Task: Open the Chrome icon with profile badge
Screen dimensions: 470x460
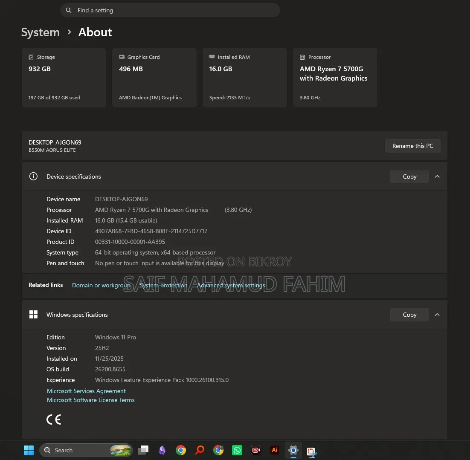Action: [x=218, y=450]
